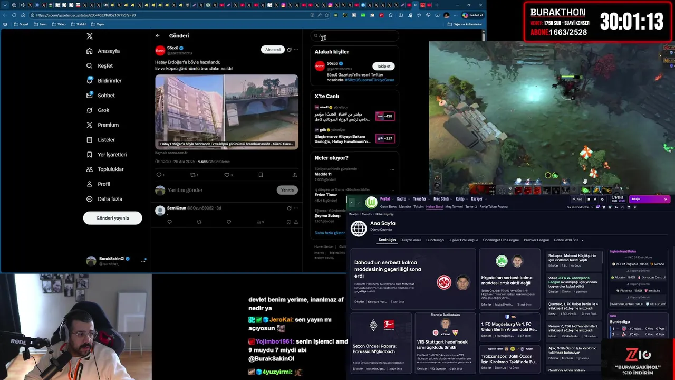675x380 pixels.
Task: Open Yer İşaretleri bookmarks in sidebar
Action: click(x=107, y=155)
